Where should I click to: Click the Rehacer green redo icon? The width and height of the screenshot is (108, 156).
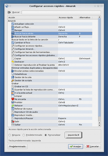[13, 106]
